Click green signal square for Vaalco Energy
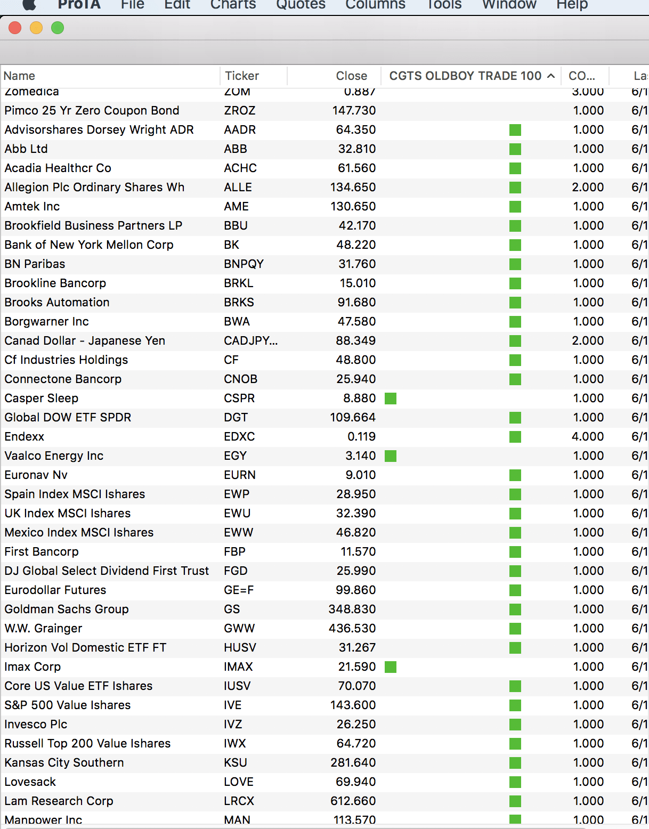 [x=391, y=456]
